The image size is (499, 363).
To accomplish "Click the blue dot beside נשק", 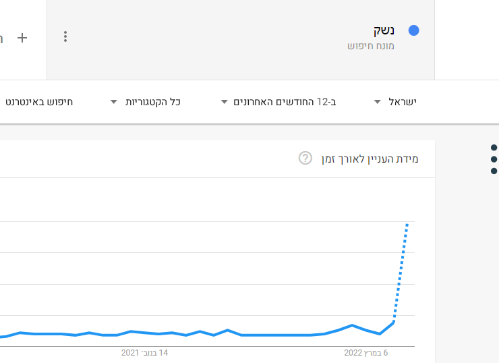I will [414, 30].
